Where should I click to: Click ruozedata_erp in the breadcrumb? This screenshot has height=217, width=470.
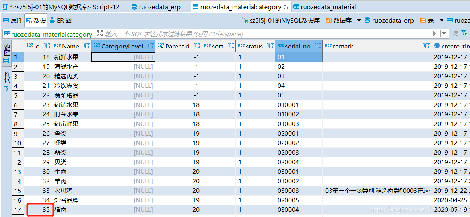click(393, 20)
